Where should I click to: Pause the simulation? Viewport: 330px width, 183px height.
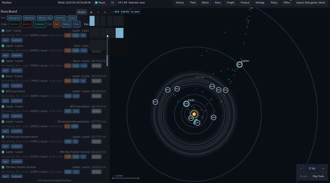pos(100,3)
